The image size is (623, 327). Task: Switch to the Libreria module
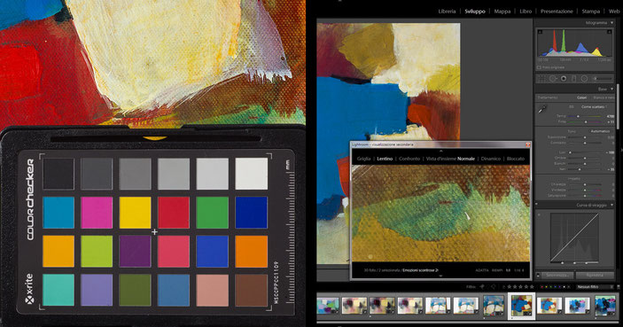coord(447,12)
